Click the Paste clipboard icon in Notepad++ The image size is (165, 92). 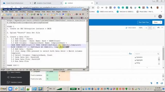(x=28, y=14)
